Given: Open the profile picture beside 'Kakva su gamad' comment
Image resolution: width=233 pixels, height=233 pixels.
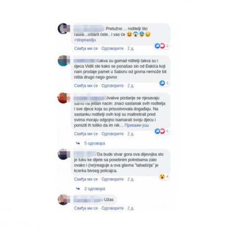Looking at the screenshot, I should [63, 61].
